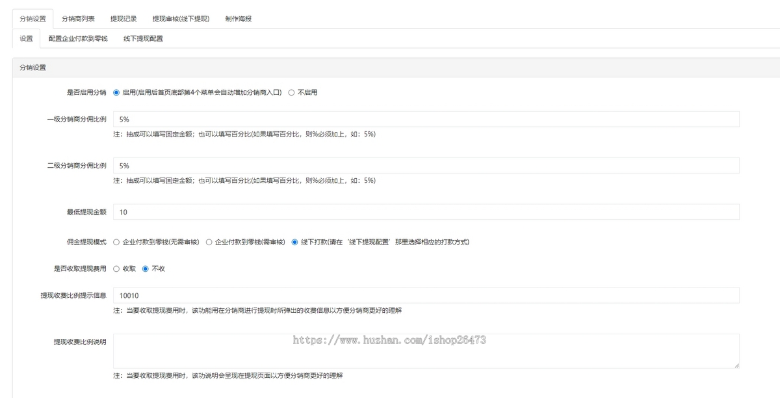The height and width of the screenshot is (398, 780).
Task: Click the 是否启用分销 label
Action: coord(86,92)
